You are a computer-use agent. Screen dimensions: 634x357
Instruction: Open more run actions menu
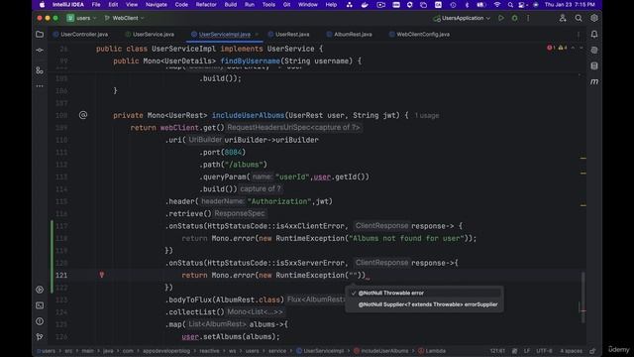[528, 18]
